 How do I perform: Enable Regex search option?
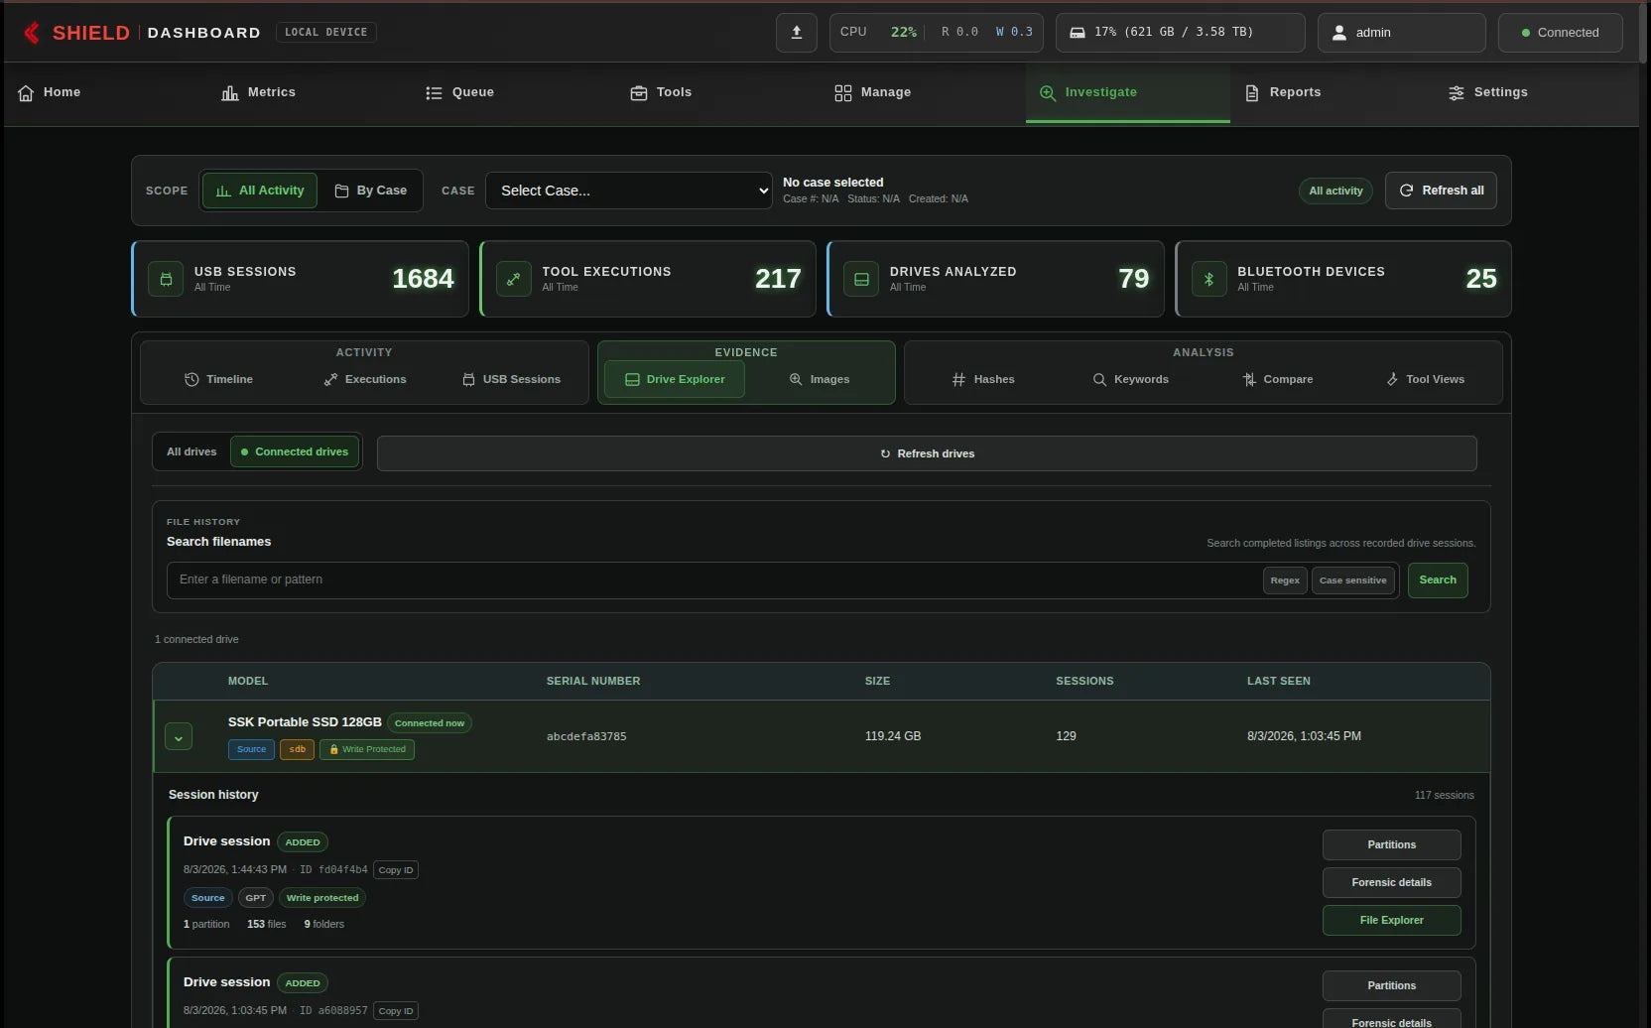coord(1285,580)
